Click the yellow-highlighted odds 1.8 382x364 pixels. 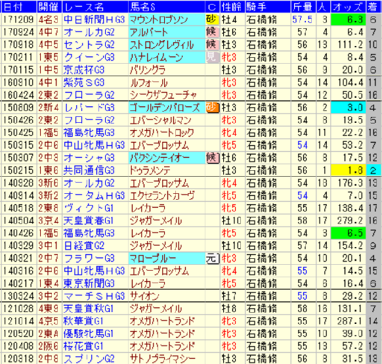348,170
